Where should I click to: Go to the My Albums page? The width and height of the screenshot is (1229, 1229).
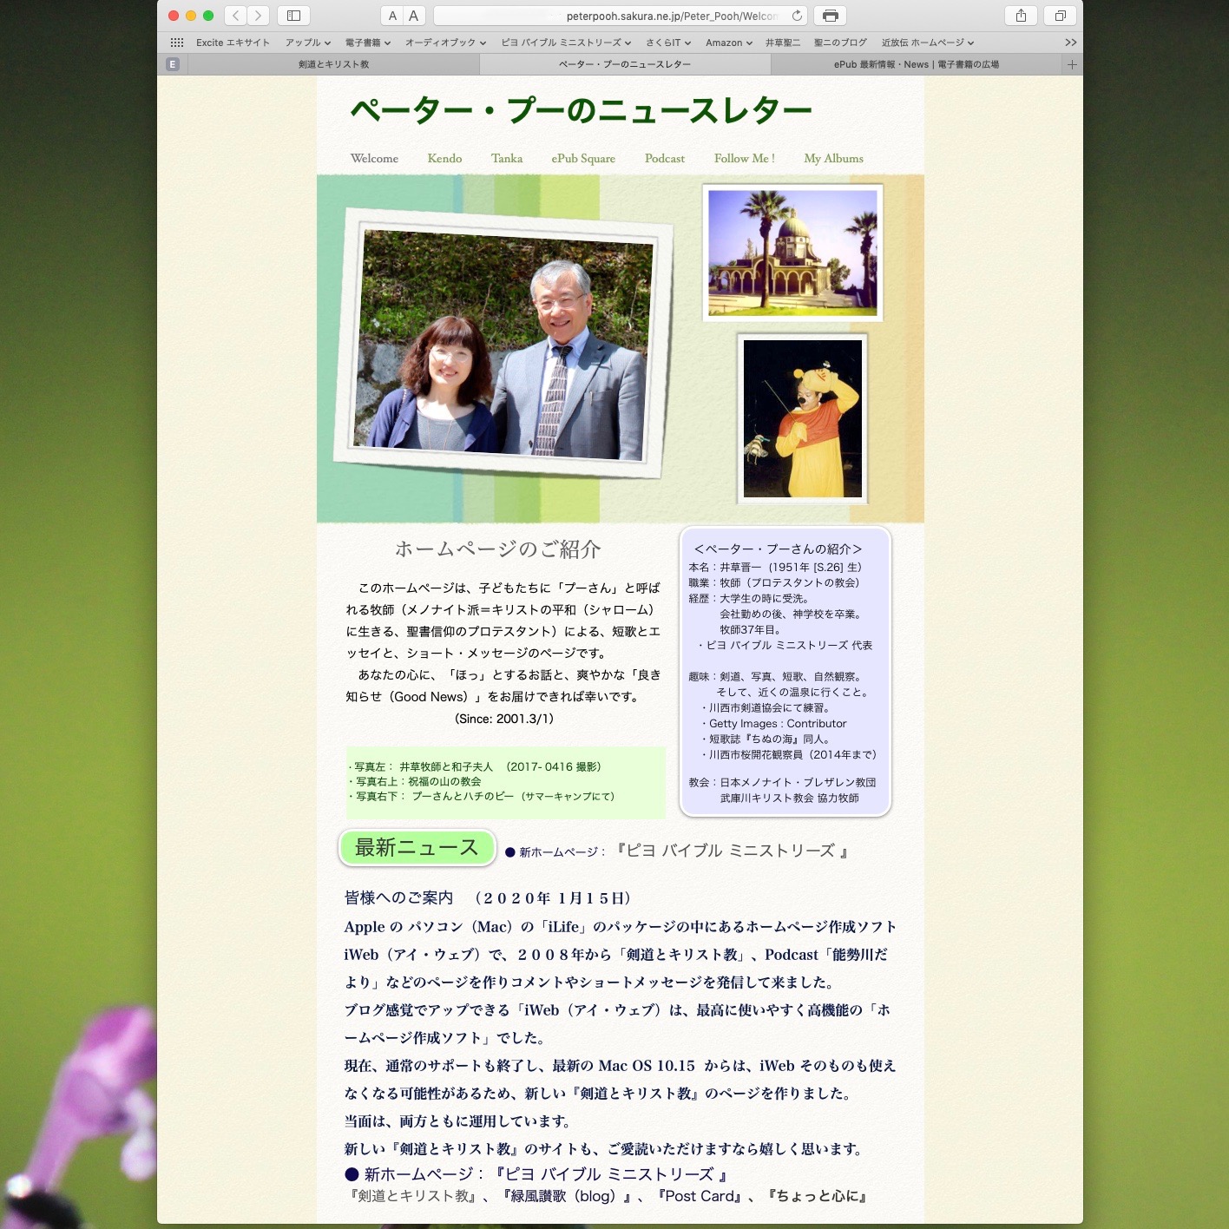833,158
